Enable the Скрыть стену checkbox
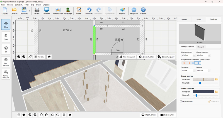This screenshot has height=118, width=223. [181, 102]
